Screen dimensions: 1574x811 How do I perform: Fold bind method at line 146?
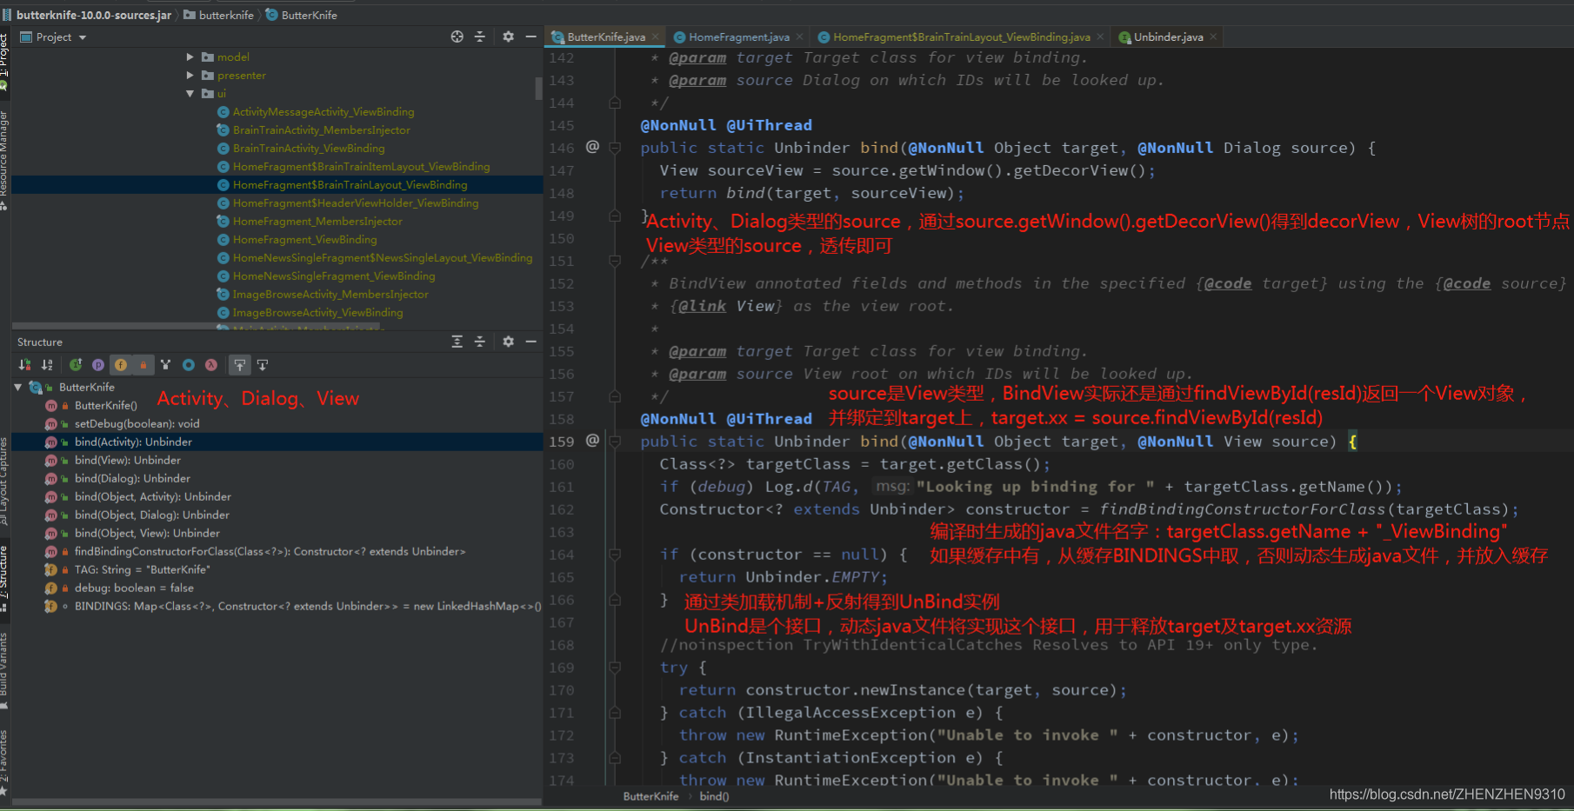point(615,148)
